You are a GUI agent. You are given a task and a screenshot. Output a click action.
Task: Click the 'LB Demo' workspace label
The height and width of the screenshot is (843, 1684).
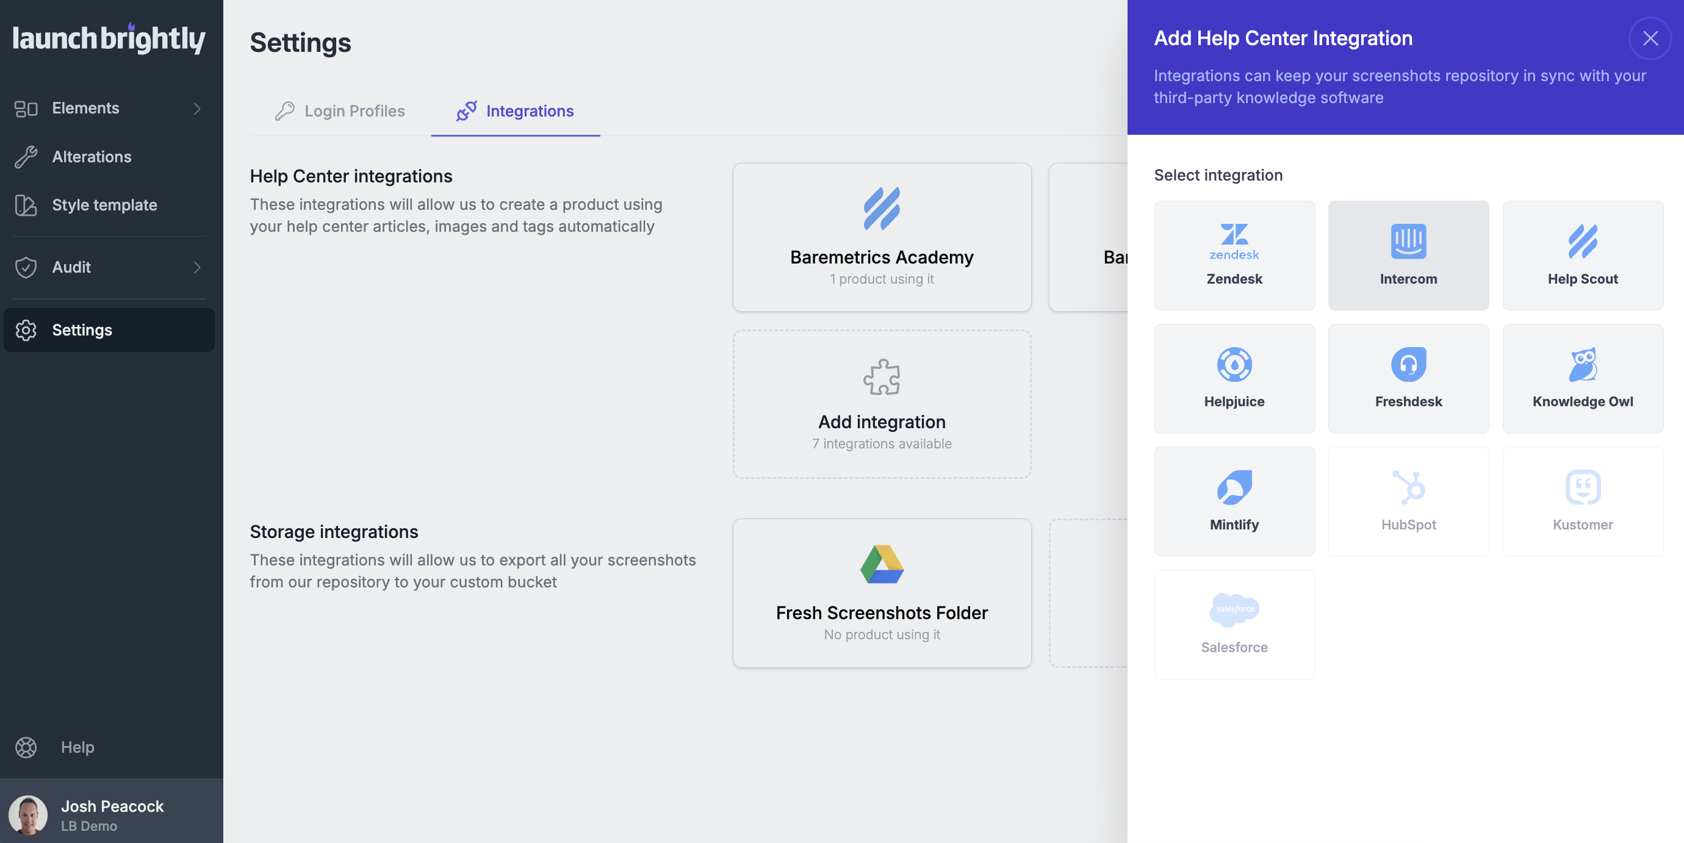pos(89,826)
